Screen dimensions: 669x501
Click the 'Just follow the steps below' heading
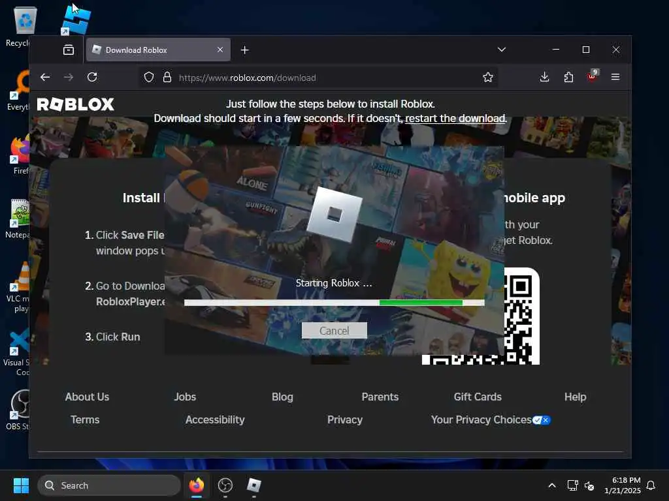coord(330,104)
